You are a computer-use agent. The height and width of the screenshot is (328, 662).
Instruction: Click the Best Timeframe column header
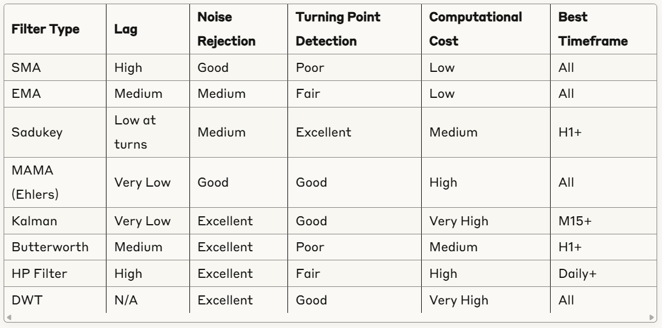(x=585, y=29)
